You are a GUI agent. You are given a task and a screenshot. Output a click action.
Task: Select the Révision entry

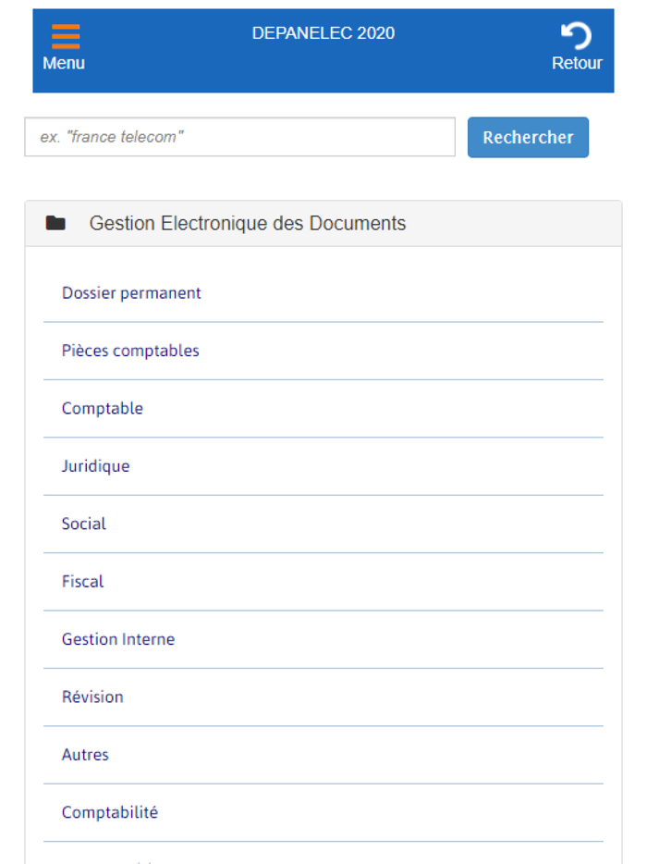coord(92,697)
